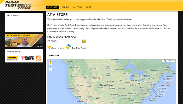Click the Test Drive Event legend text
Viewport: 183px width, 104px height.
click(x=79, y=48)
